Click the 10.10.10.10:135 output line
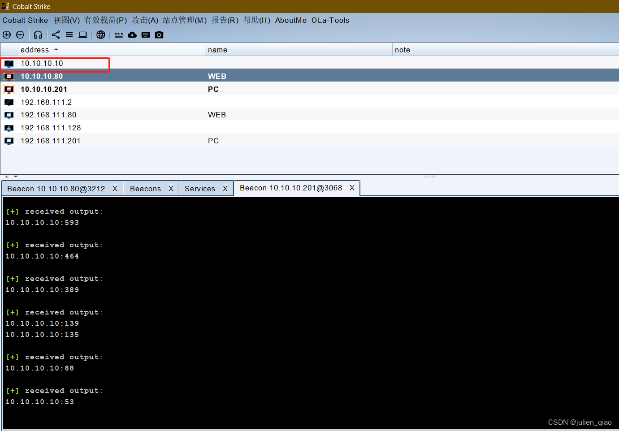 pyautogui.click(x=42, y=335)
